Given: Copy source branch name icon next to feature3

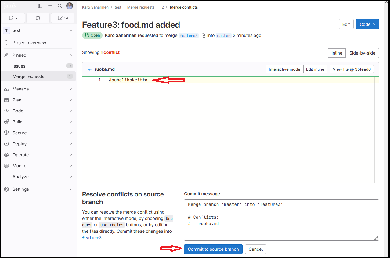Looking at the screenshot, I should tap(204, 35).
